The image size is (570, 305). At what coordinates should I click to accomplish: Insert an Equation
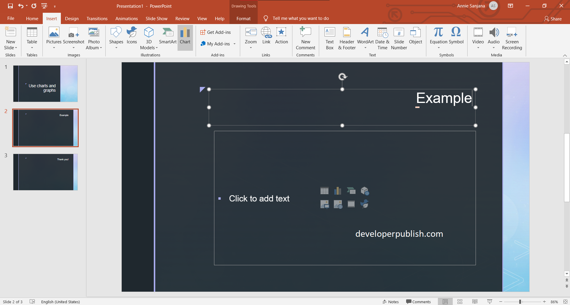click(438, 36)
